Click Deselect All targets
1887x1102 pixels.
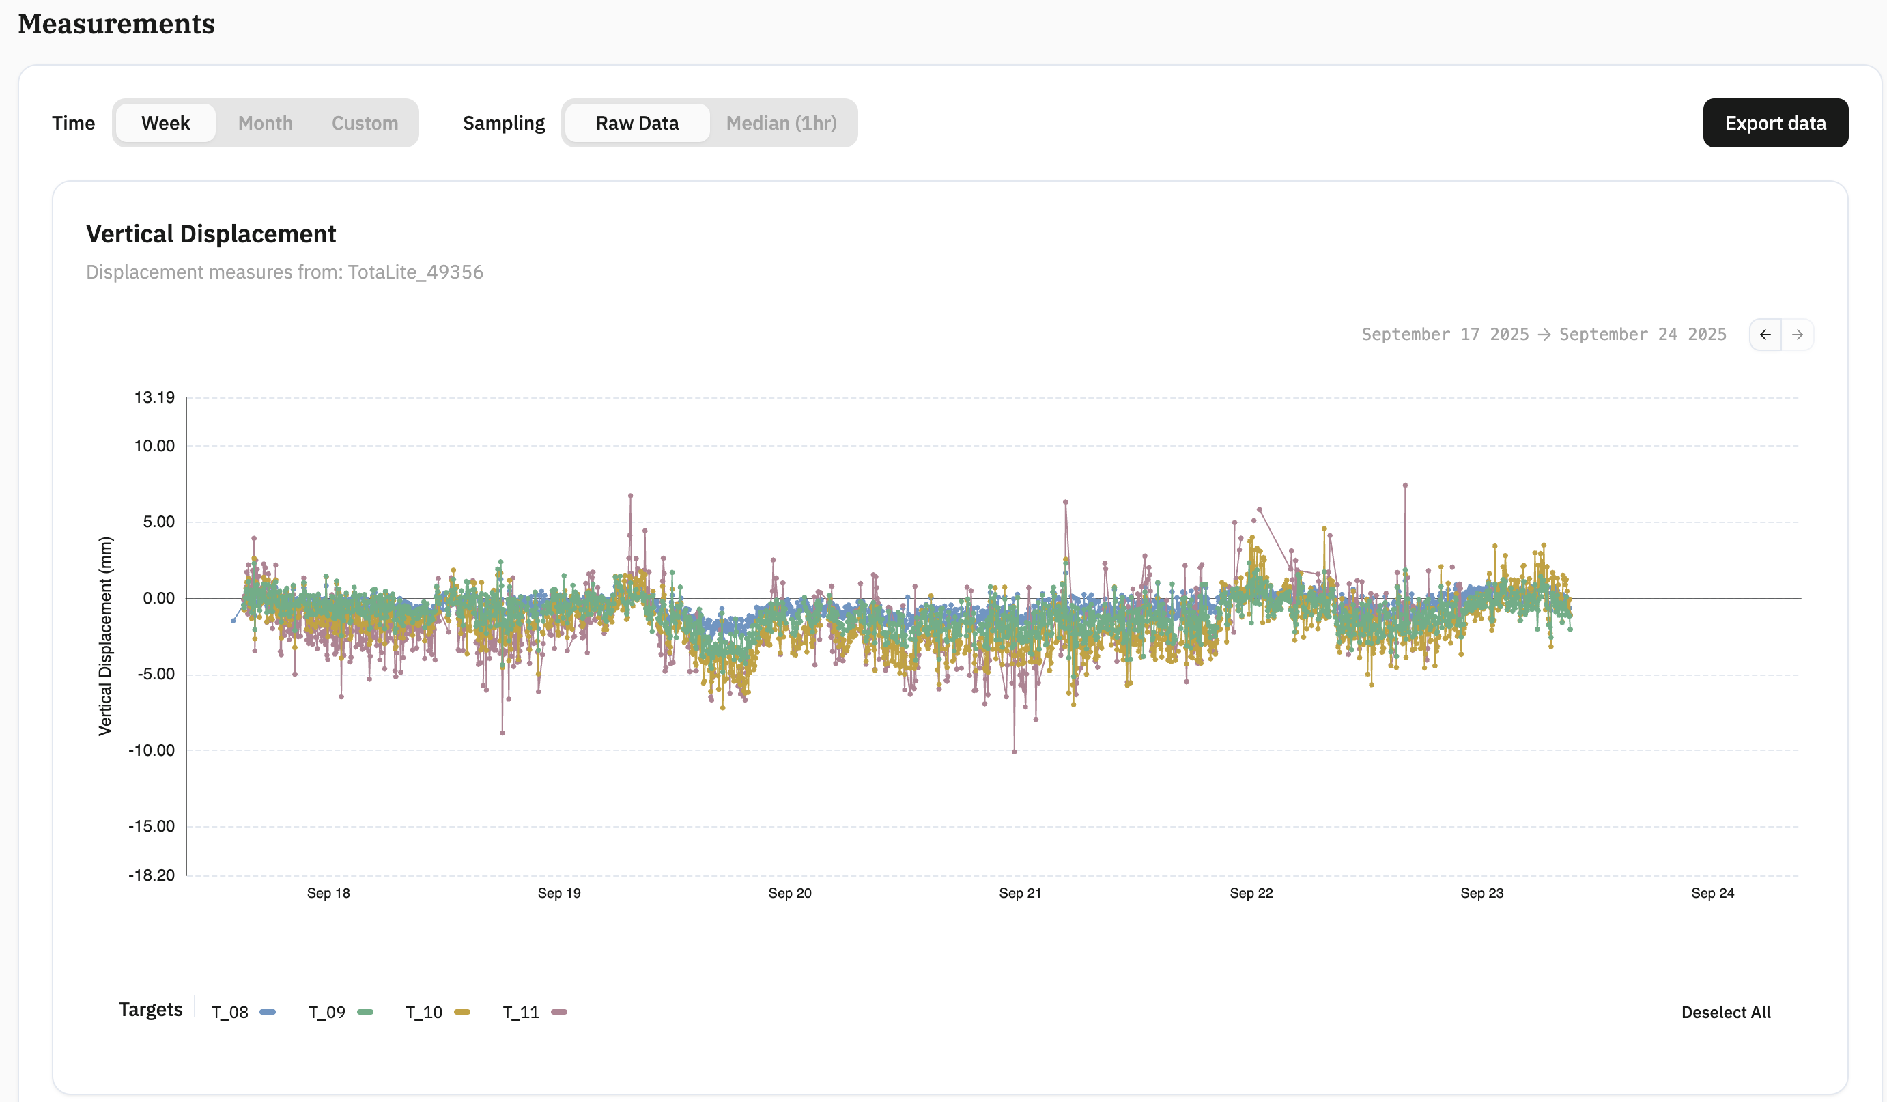(x=1725, y=1012)
